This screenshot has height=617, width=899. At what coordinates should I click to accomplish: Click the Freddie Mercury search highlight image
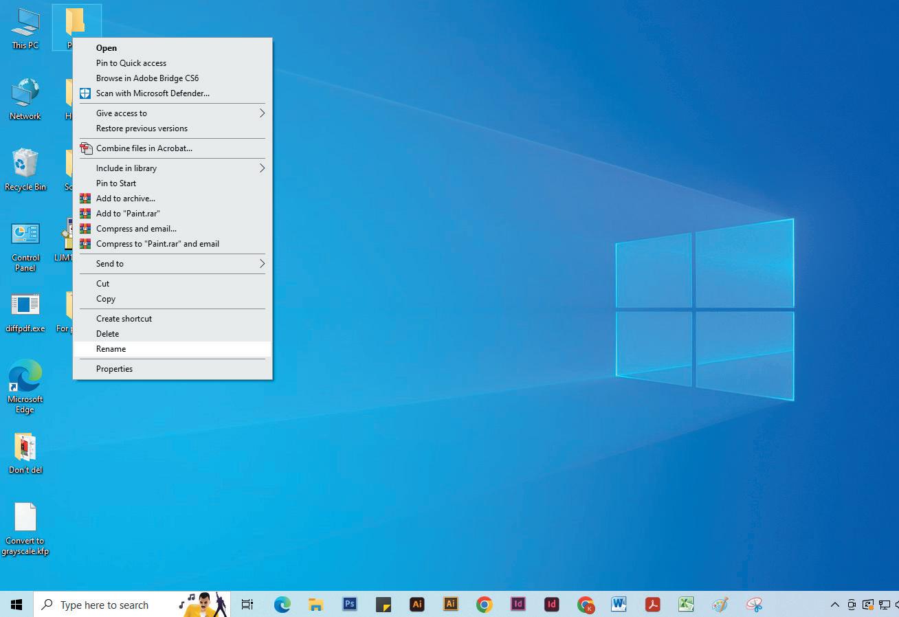(203, 605)
